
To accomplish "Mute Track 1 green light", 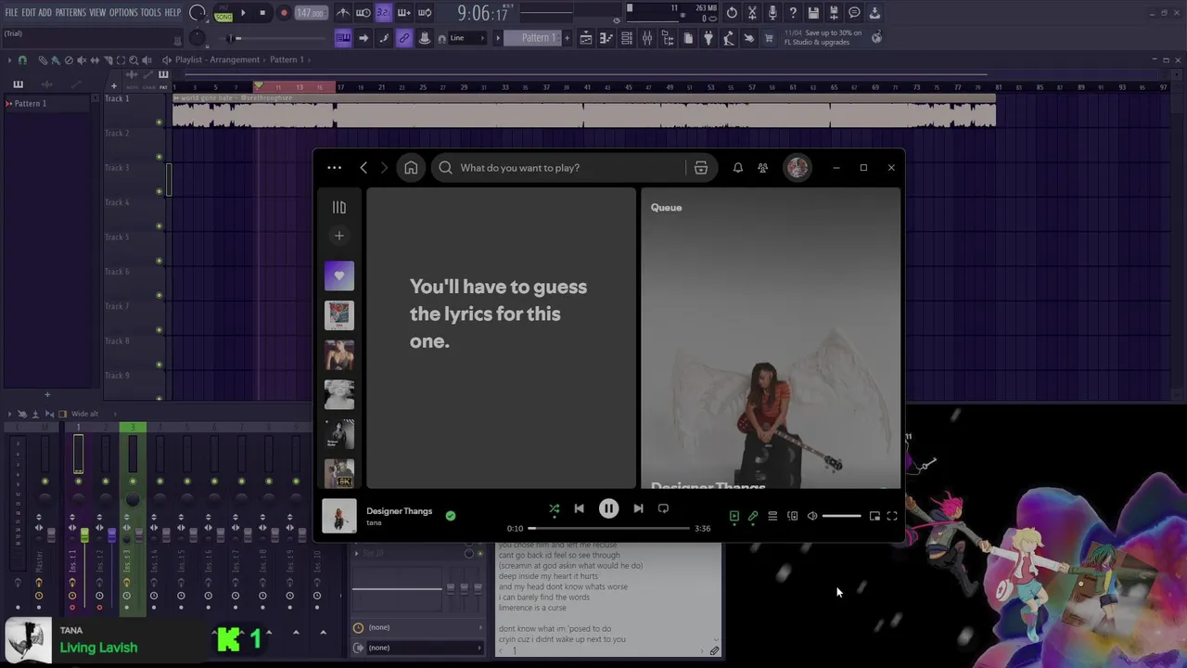I will click(x=160, y=122).
